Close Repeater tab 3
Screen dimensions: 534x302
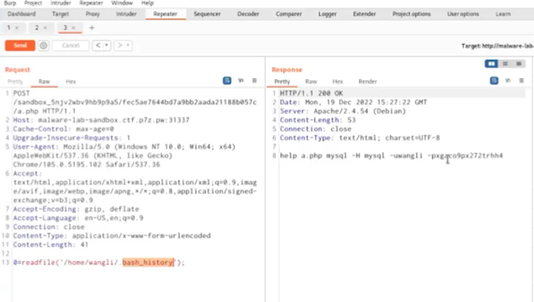pyautogui.click(x=73, y=28)
